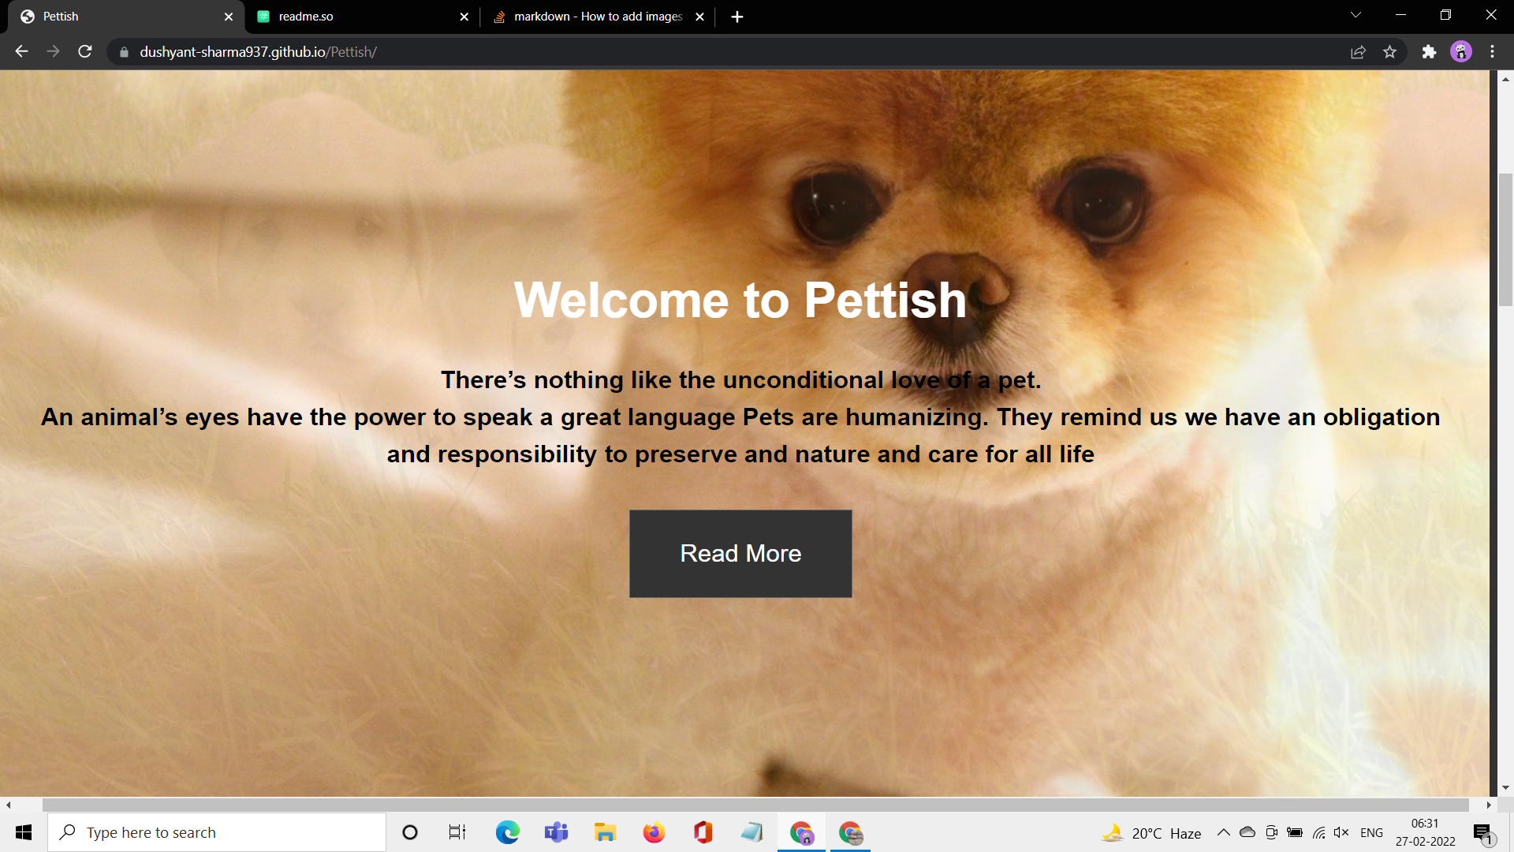View site security via the padlock icon
This screenshot has height=852, width=1514.
click(x=123, y=52)
